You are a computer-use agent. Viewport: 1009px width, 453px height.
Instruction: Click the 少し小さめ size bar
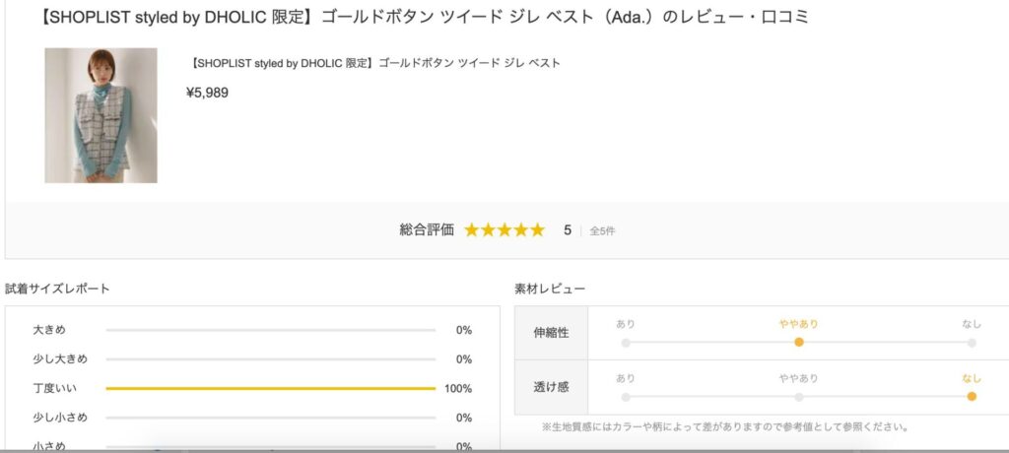pyautogui.click(x=270, y=418)
